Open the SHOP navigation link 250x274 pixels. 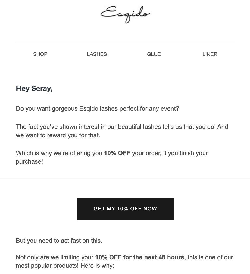pos(40,54)
